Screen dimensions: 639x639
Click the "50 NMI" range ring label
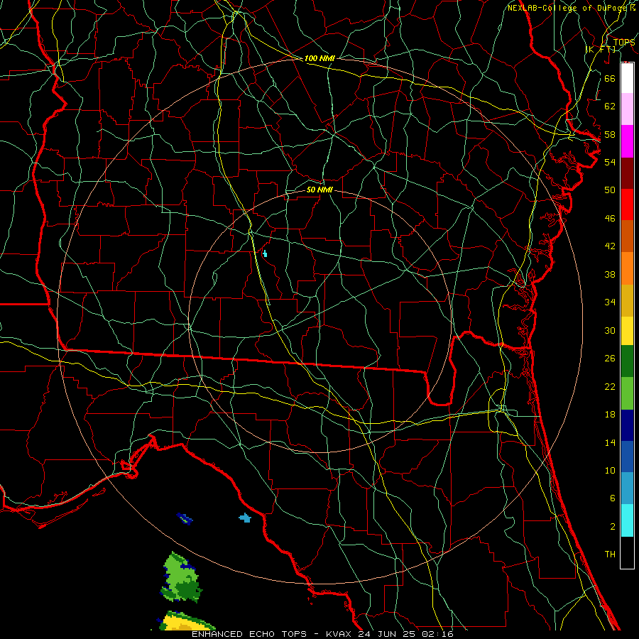319,190
